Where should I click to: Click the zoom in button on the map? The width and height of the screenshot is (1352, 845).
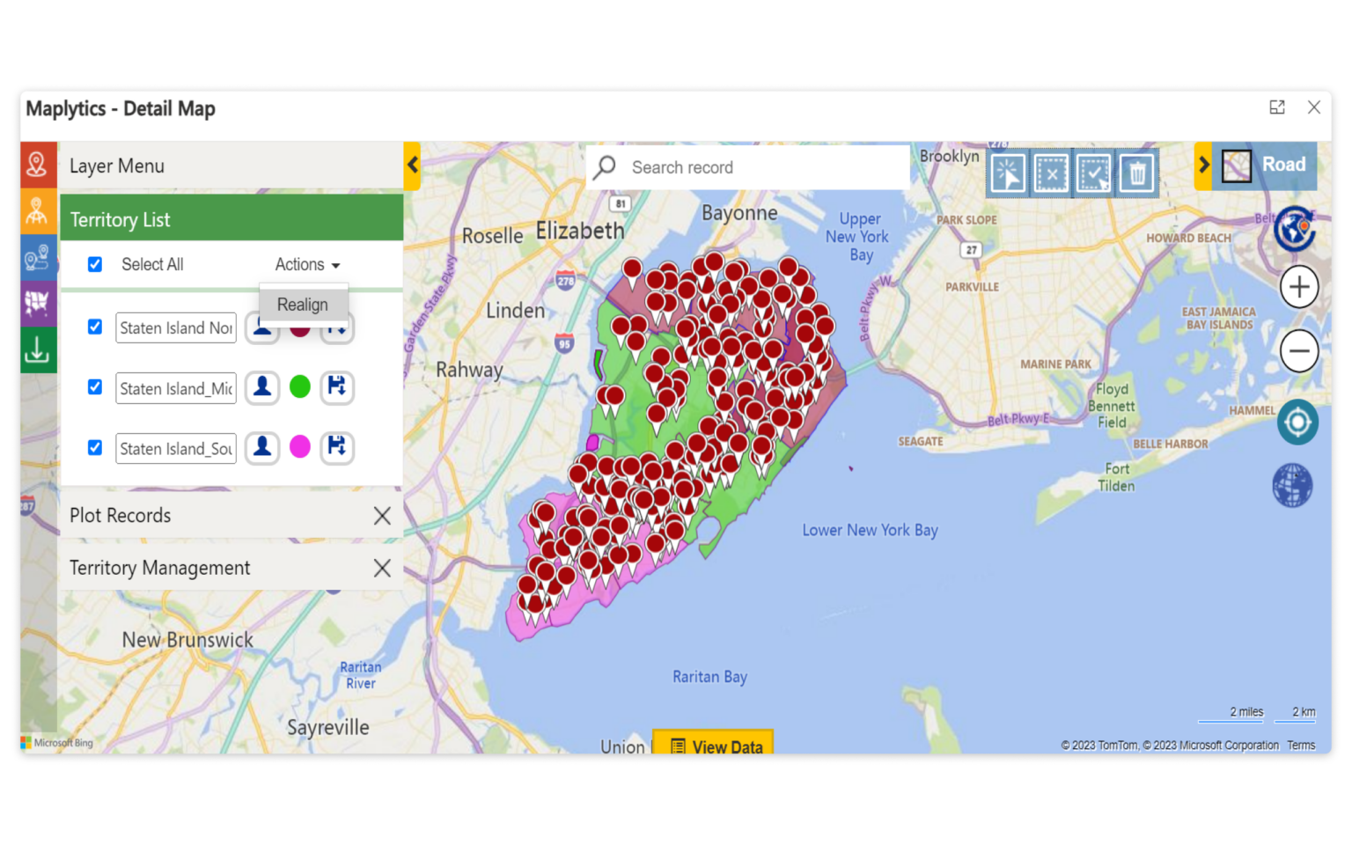pos(1298,286)
